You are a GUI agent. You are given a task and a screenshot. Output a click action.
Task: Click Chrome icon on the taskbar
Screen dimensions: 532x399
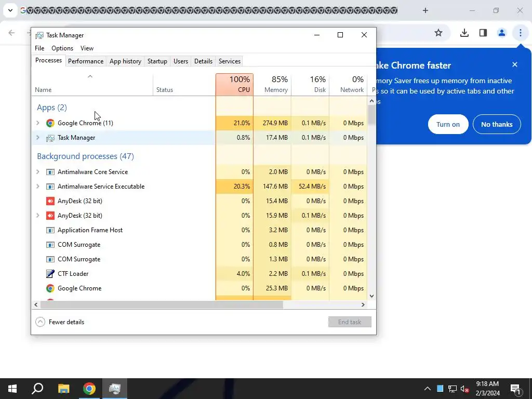coord(89,389)
